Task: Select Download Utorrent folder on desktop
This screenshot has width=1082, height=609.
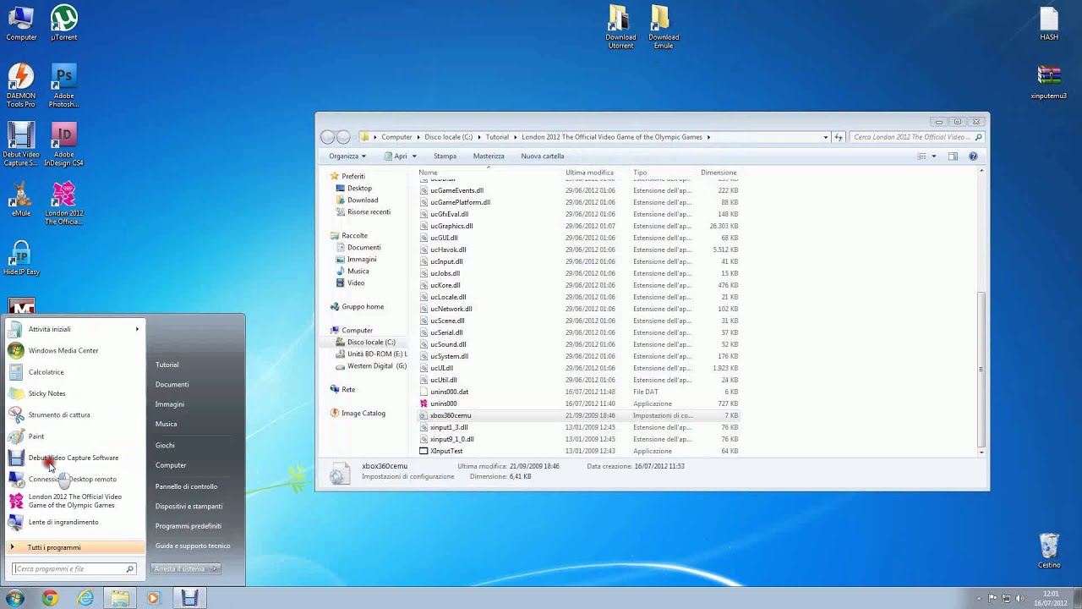Action: point(620,26)
